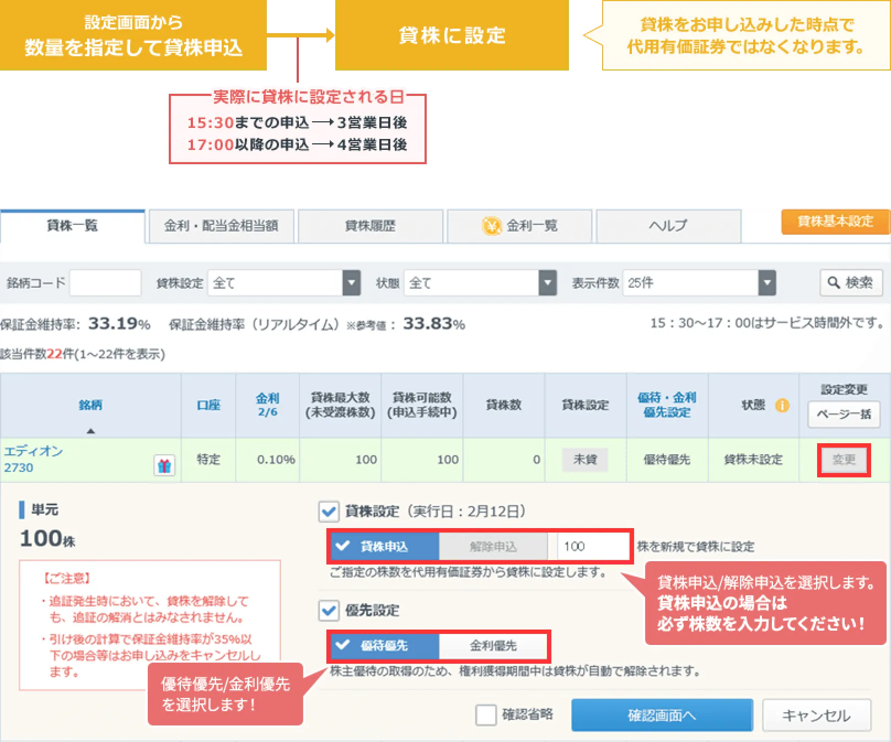This screenshot has width=891, height=742.
Task: Toggle the 優先設定 checkbox
Action: pos(329,611)
